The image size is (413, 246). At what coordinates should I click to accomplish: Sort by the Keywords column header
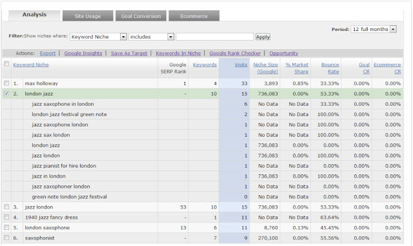tap(205, 65)
